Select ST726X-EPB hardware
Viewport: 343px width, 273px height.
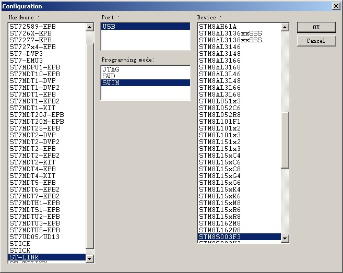click(47, 33)
